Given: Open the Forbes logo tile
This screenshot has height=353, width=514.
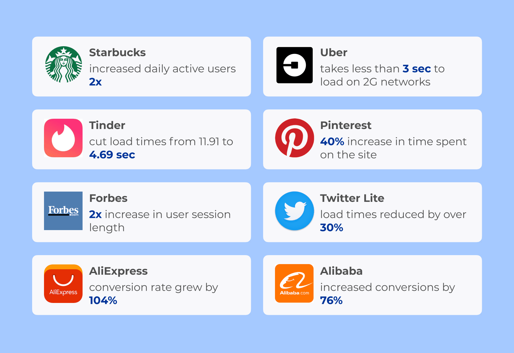Looking at the screenshot, I should pos(63,211).
